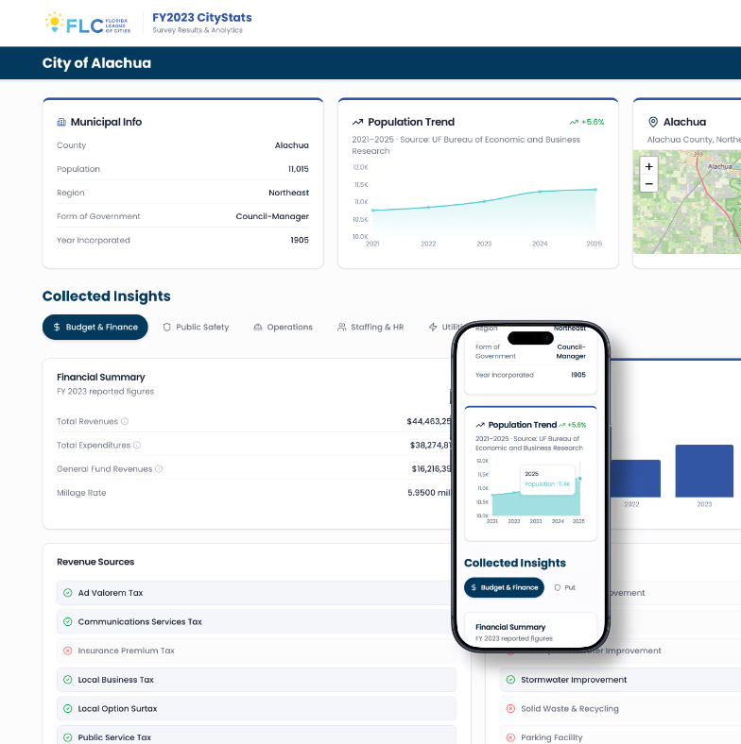Click the Local Business Tax row
741x744 pixels.
tap(256, 680)
